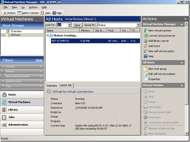Open the Virtual-to-virtual conversion job link
This screenshot has width=190, height=142.
coord(73,92)
